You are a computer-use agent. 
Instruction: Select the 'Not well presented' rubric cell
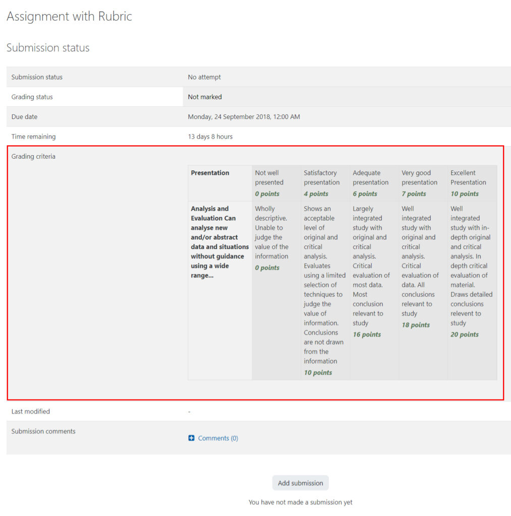pyautogui.click(x=275, y=183)
